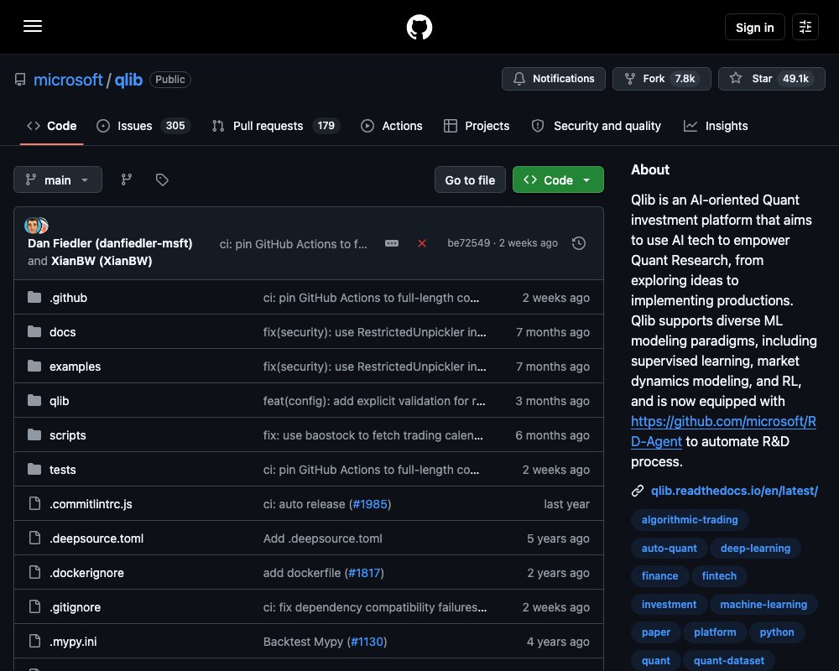Click the Sign in button
The width and height of the screenshot is (839, 671).
[754, 27]
